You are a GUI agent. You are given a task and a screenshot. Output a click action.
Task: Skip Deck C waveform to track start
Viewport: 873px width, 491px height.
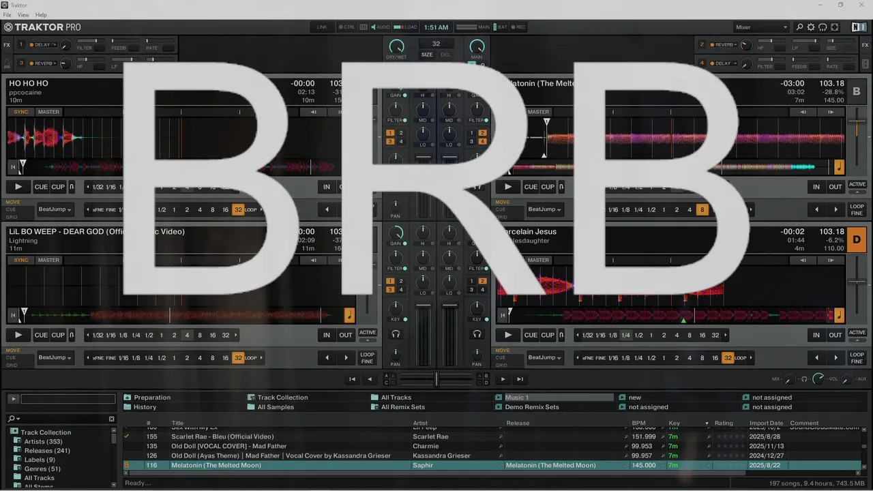click(x=12, y=315)
